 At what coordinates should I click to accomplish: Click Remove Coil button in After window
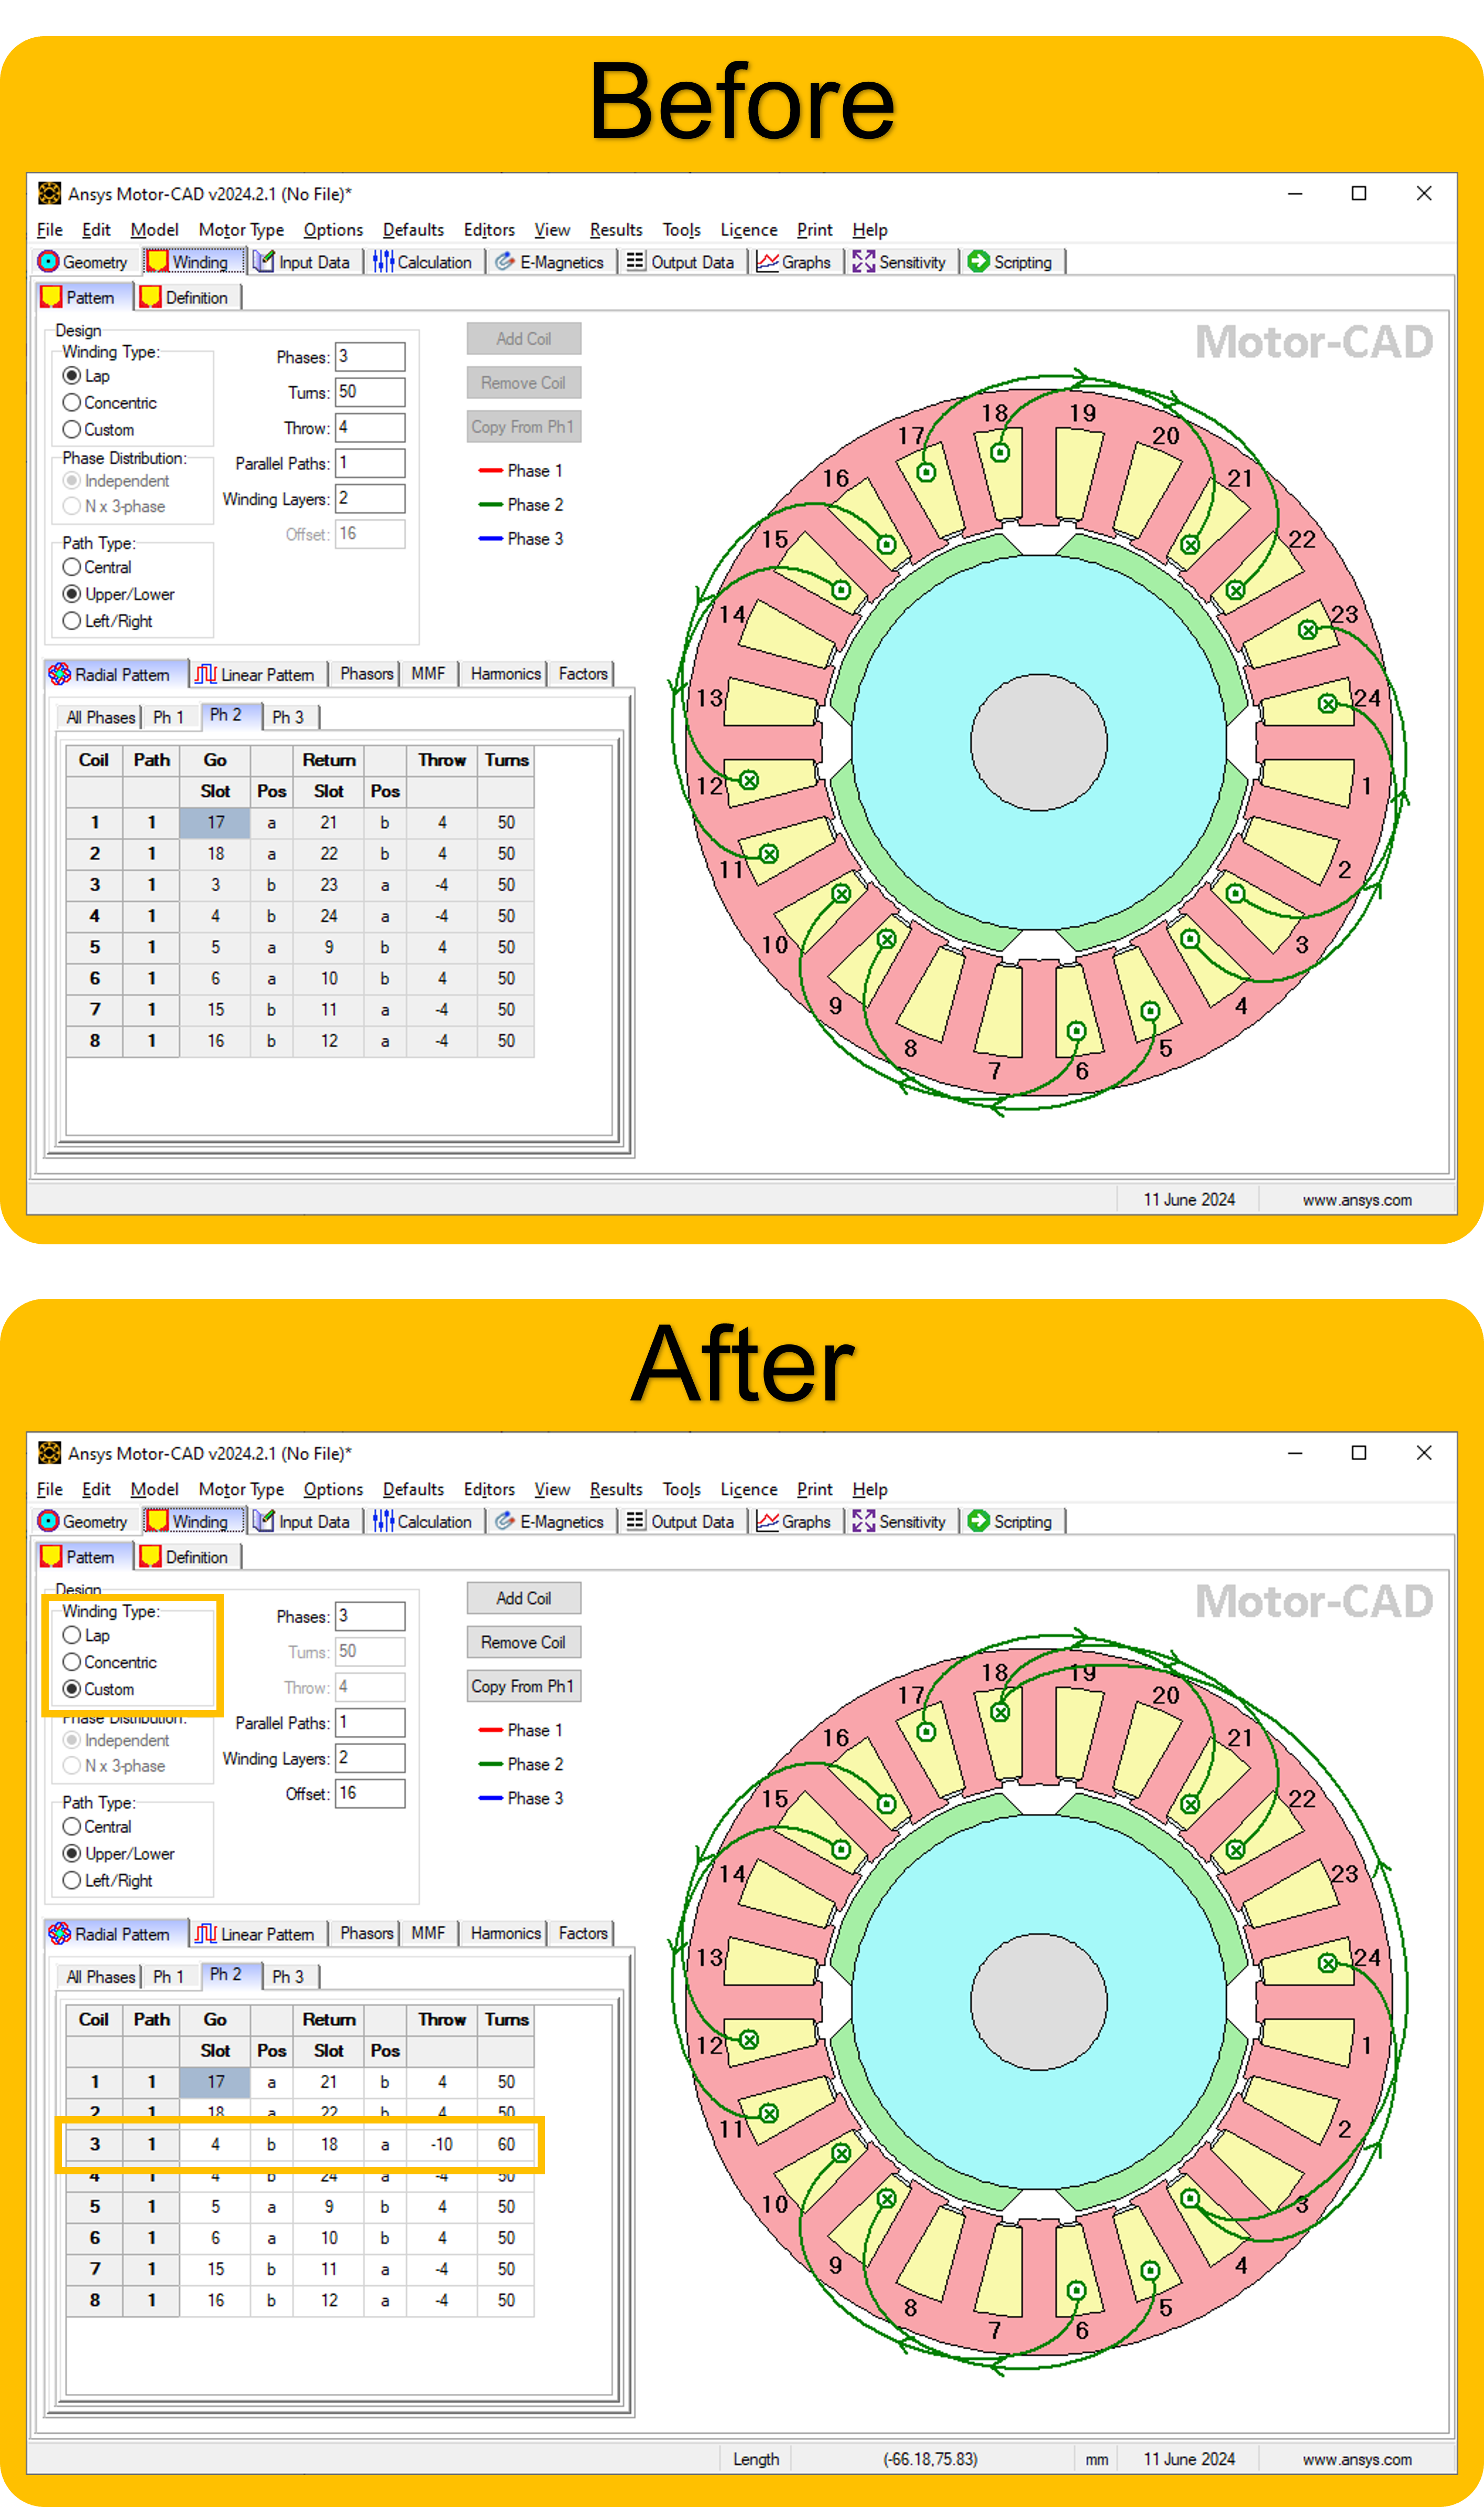click(x=524, y=1643)
